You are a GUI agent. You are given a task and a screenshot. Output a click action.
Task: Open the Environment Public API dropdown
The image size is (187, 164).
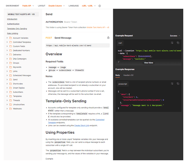pyautogui.click(x=28, y=6)
